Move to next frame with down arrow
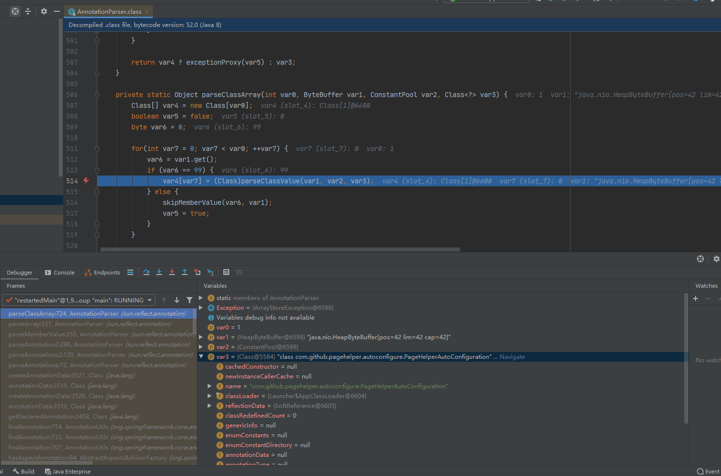 point(177,300)
